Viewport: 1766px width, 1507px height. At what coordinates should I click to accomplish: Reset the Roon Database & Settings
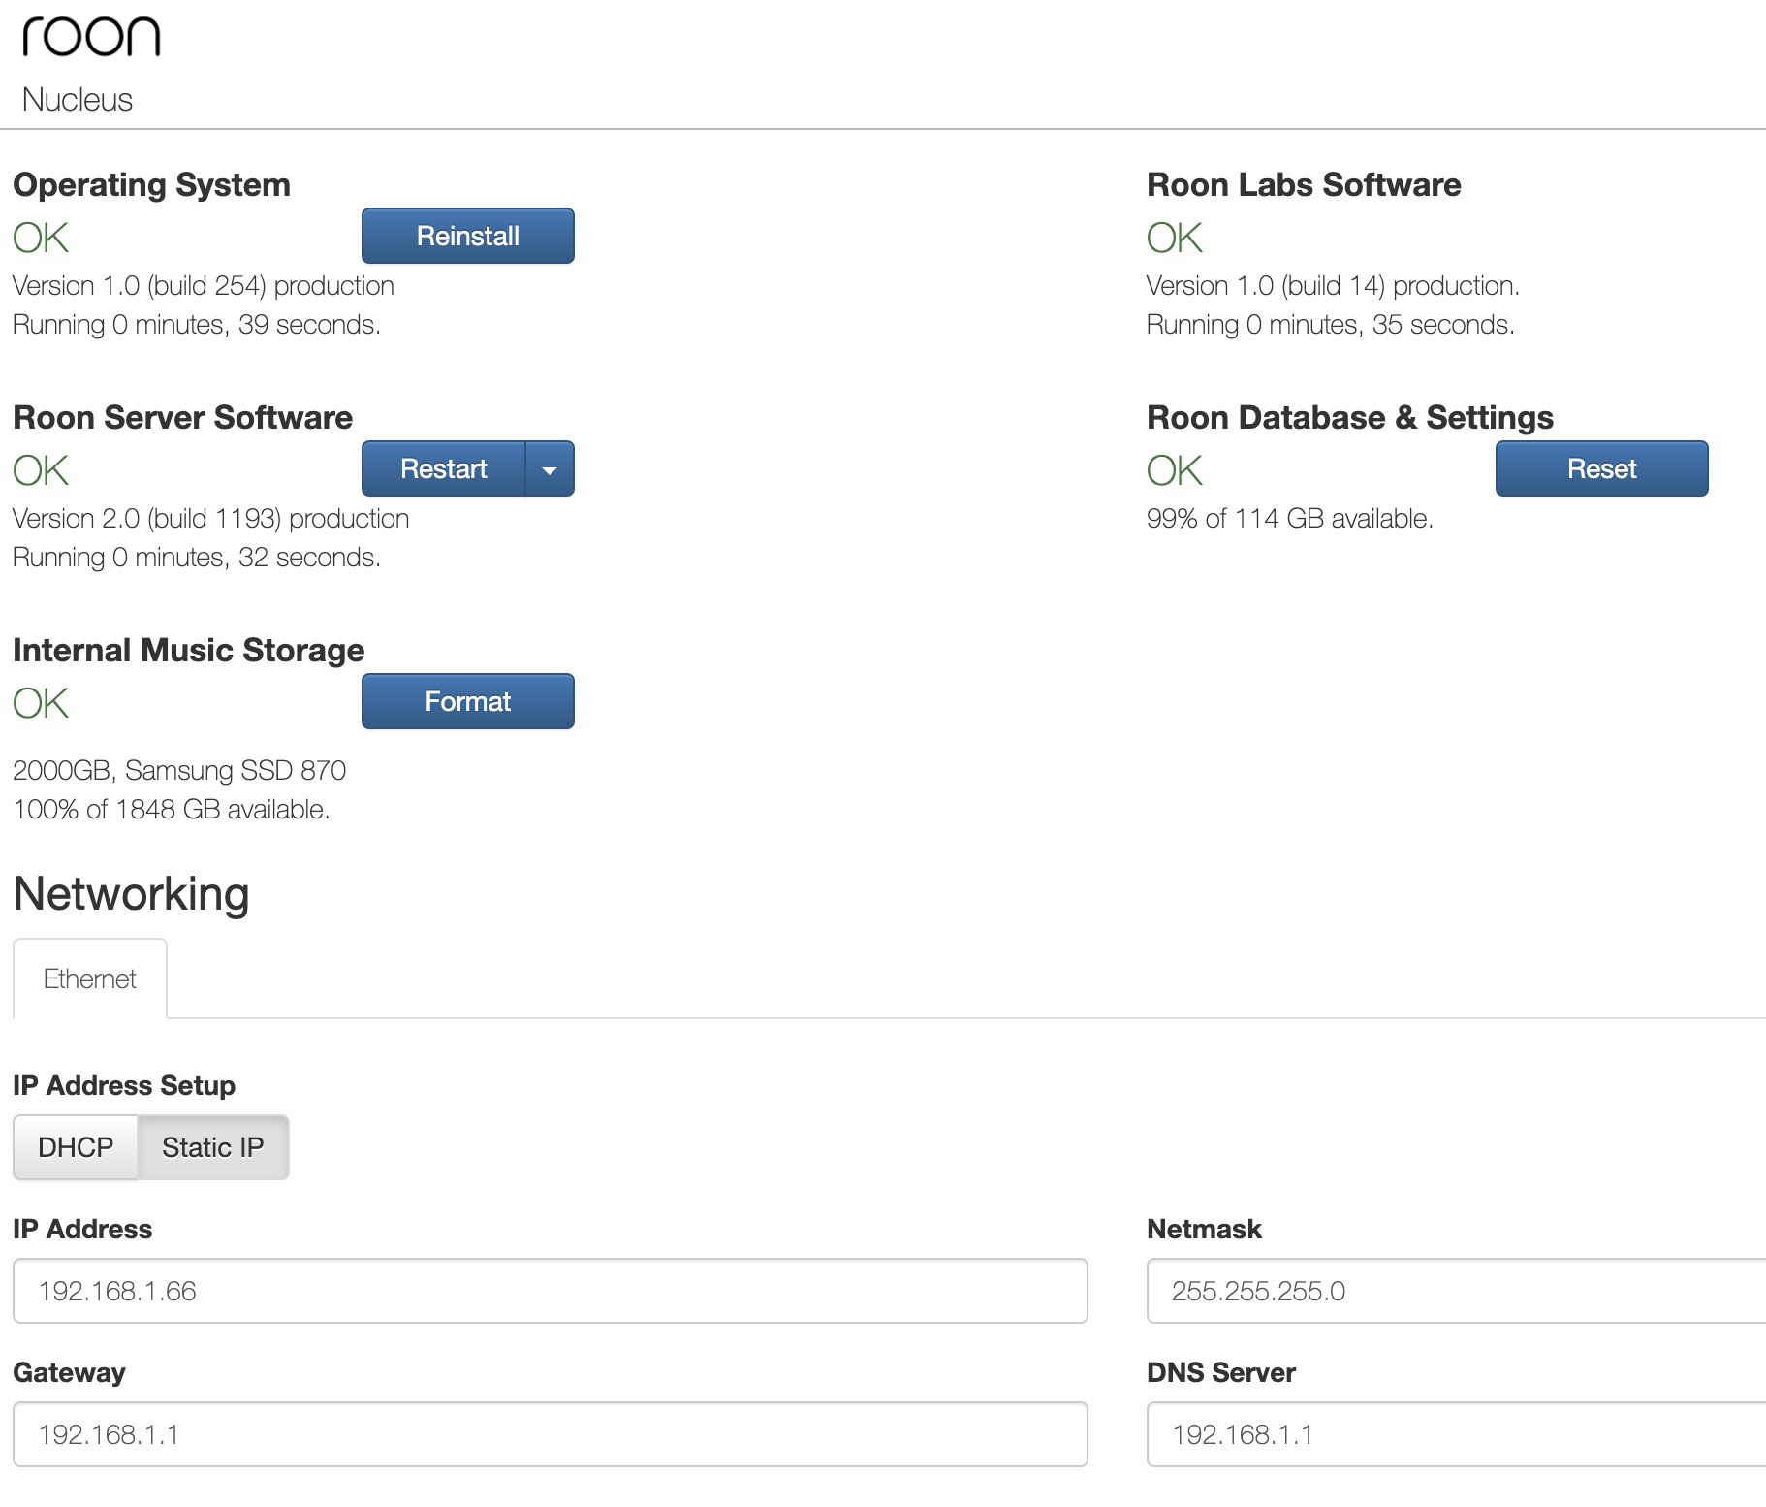(1600, 468)
